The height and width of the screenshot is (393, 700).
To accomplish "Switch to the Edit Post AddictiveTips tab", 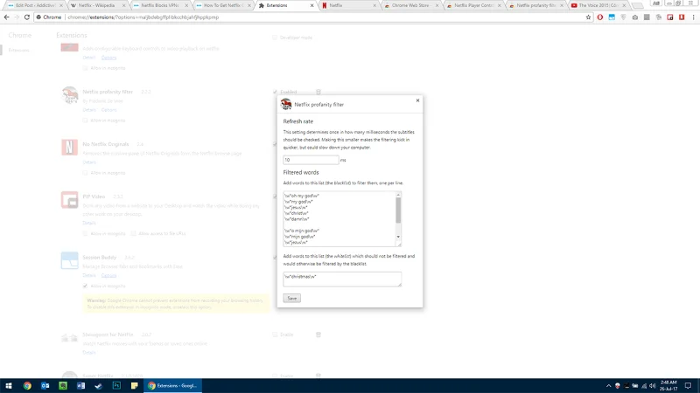I will pyautogui.click(x=35, y=5).
